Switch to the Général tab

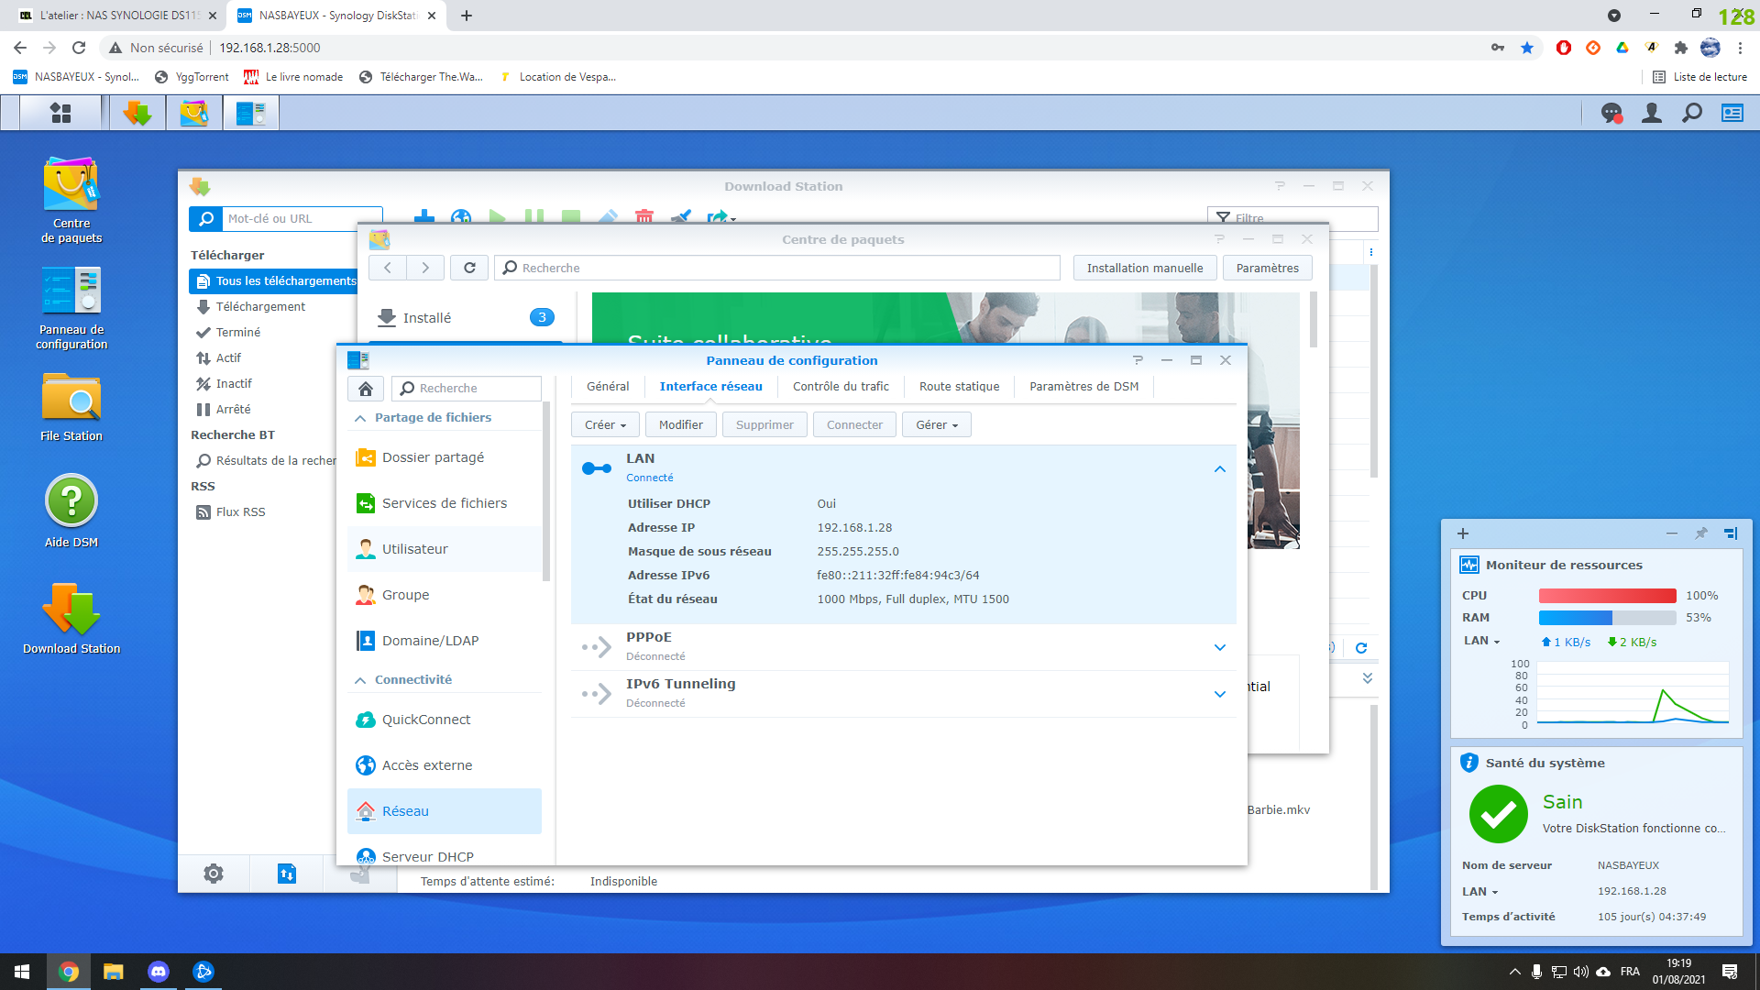[x=608, y=387]
